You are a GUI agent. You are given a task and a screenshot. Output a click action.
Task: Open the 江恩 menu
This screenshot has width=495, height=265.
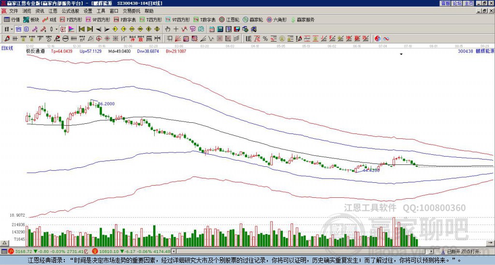click(x=53, y=11)
